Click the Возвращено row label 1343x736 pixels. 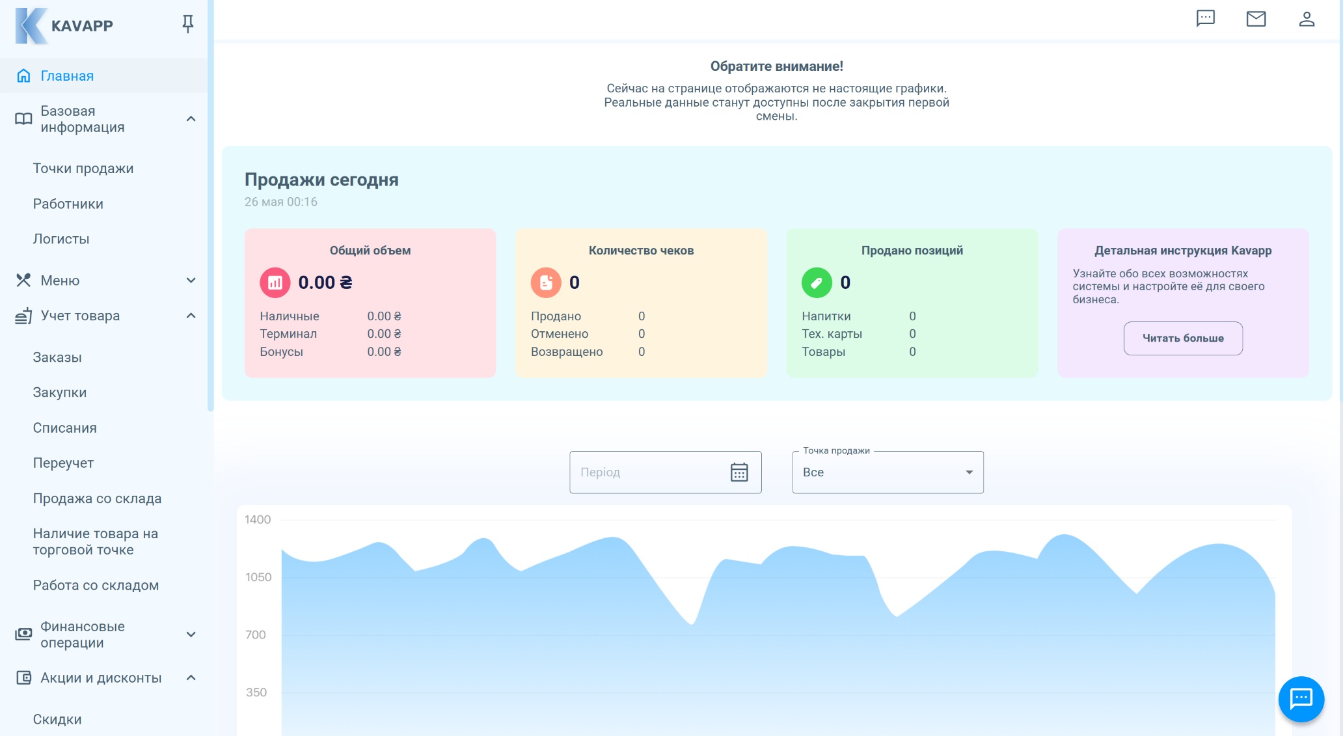click(x=567, y=352)
